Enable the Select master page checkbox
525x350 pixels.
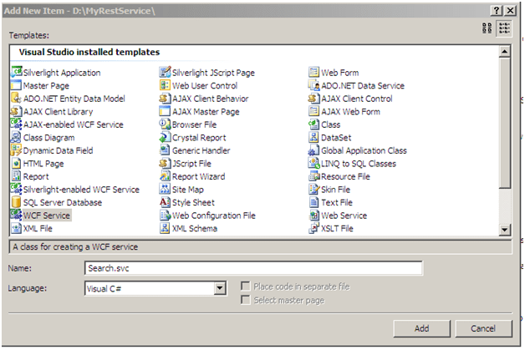coord(246,300)
